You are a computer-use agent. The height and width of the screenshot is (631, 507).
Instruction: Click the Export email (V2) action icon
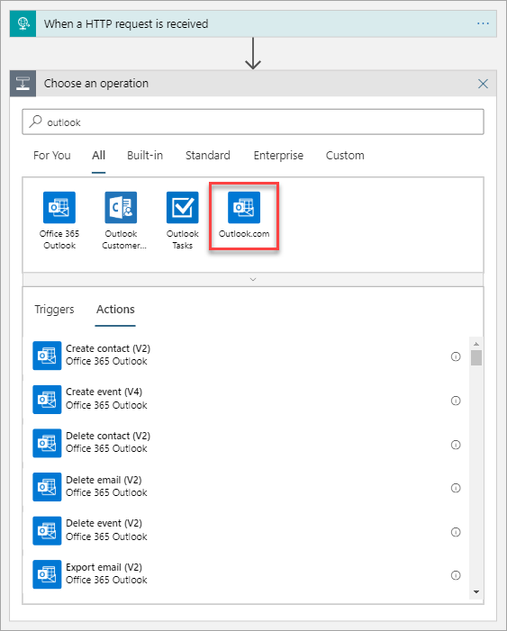pyautogui.click(x=47, y=574)
